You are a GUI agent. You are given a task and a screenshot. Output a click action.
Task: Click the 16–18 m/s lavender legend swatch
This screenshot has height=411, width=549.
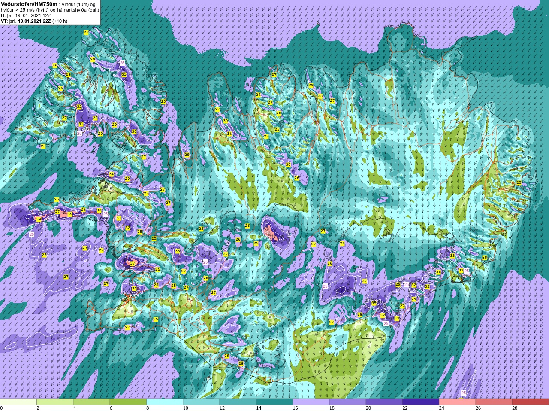pos(311,402)
